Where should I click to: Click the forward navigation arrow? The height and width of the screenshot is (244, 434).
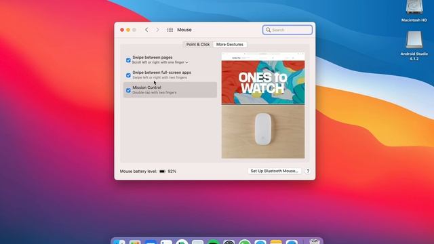tap(157, 30)
